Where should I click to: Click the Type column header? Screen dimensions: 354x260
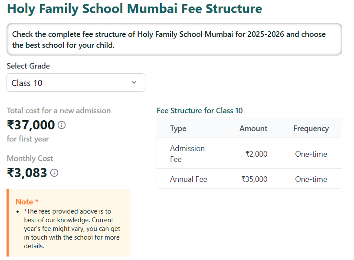178,128
